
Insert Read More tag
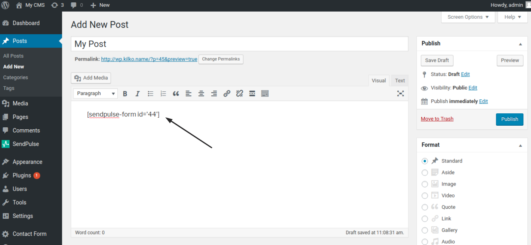click(252, 93)
